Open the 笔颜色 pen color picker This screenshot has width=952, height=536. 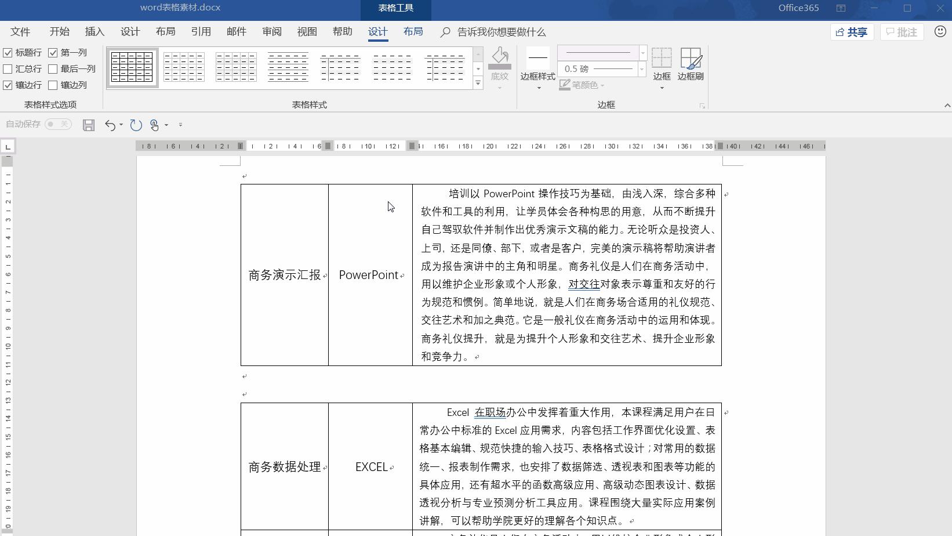coord(582,85)
